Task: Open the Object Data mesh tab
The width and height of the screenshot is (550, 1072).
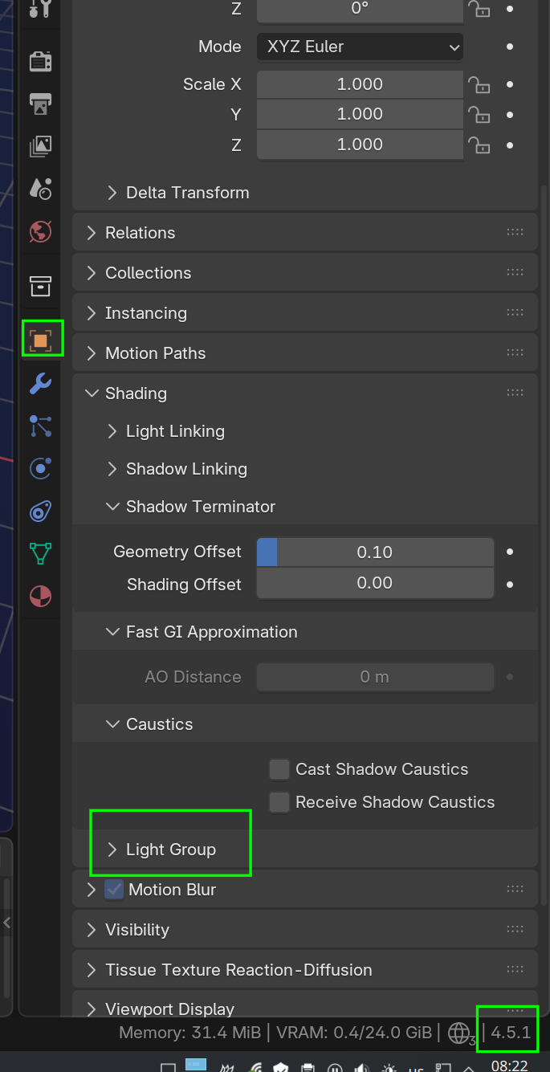Action: (x=40, y=553)
